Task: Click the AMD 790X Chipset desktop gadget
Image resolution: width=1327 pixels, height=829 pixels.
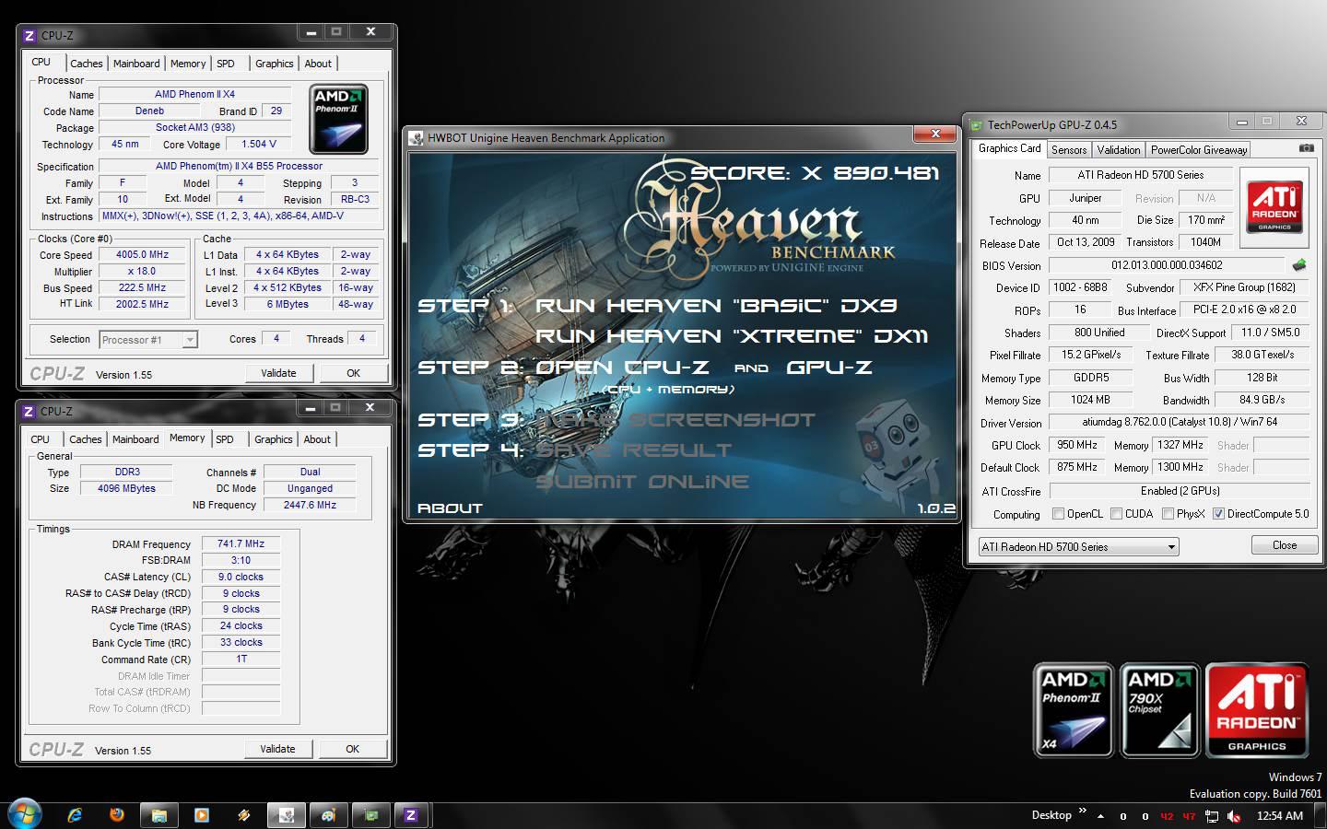Action: coord(1159,710)
